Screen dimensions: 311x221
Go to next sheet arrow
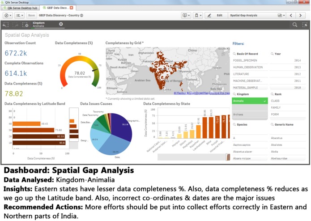300,15
